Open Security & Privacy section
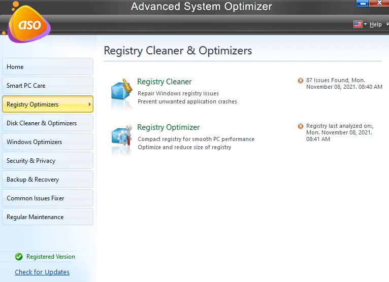 [48, 161]
